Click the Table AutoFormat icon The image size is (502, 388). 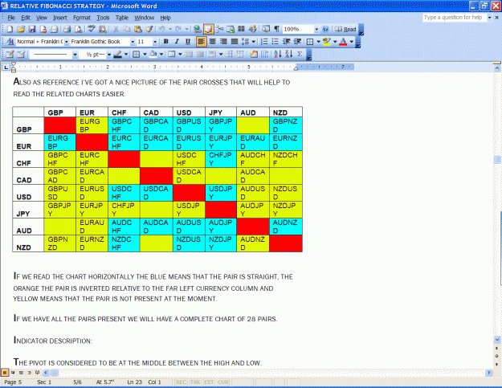[x=254, y=54]
